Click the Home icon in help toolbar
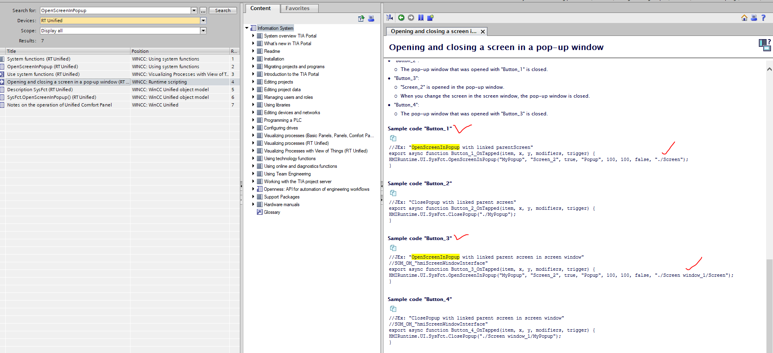The image size is (773, 353). 744,18
